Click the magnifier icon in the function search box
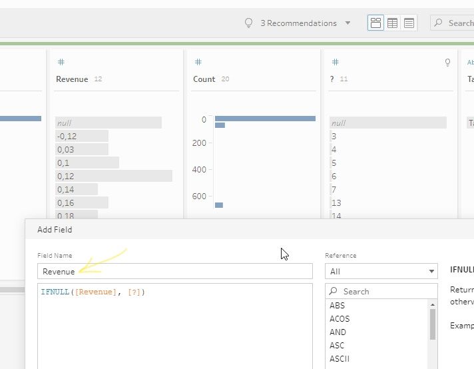The width and height of the screenshot is (474, 369). (x=334, y=292)
